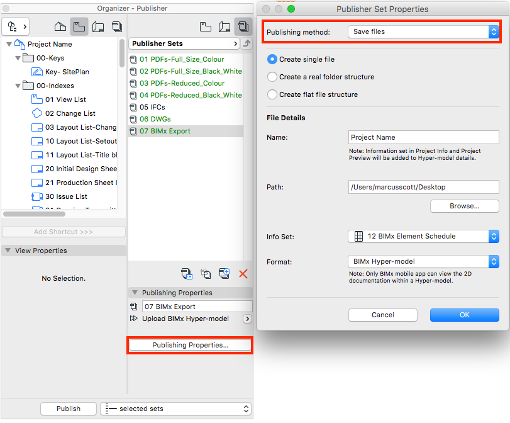Click Upload BIMx Hyper-model text

(186, 319)
